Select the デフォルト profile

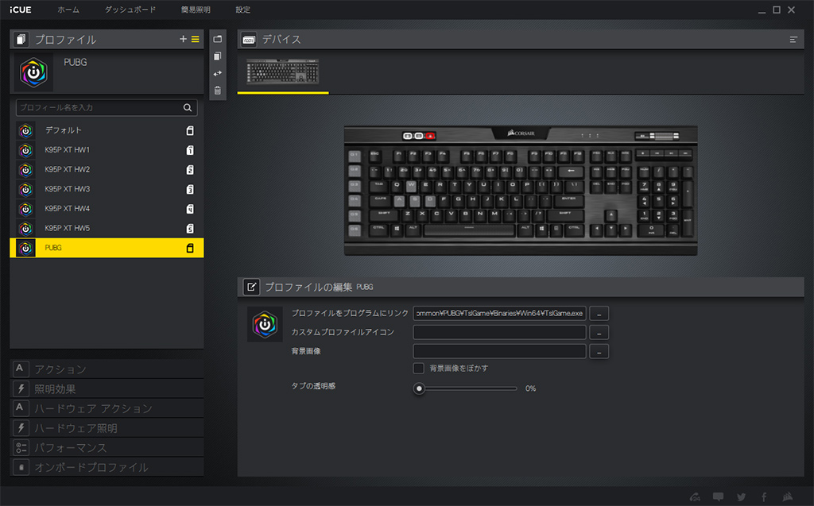(107, 130)
